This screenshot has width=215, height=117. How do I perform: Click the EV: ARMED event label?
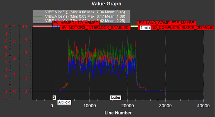coord(64,23)
